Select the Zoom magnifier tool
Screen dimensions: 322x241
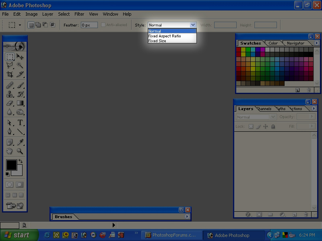(20, 151)
